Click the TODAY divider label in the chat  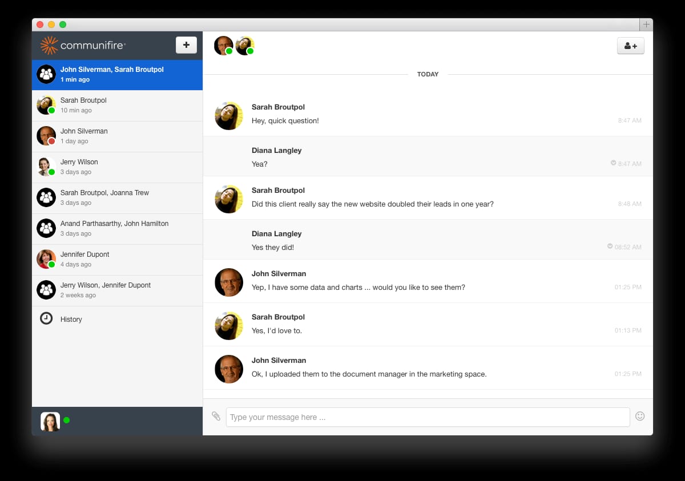tap(428, 74)
